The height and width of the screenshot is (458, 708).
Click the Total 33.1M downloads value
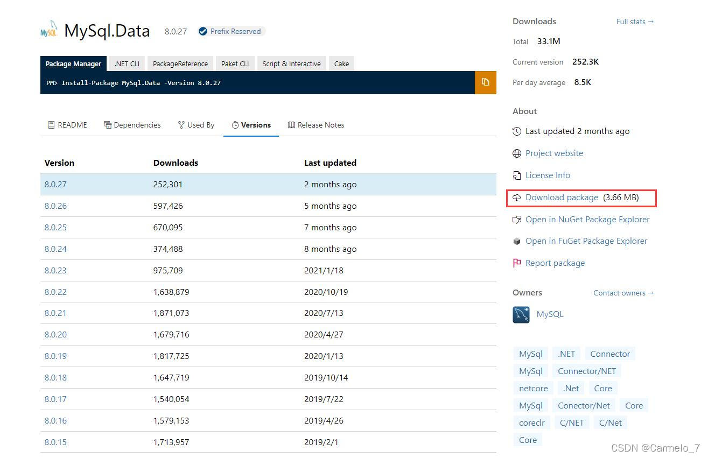pos(549,41)
